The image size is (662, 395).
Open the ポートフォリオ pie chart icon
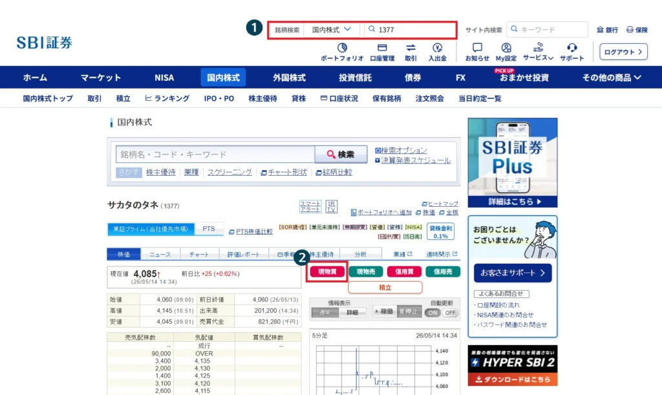pos(342,47)
